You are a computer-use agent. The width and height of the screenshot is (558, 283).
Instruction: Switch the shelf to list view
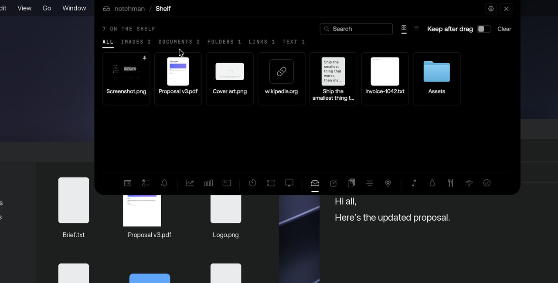pos(416,28)
